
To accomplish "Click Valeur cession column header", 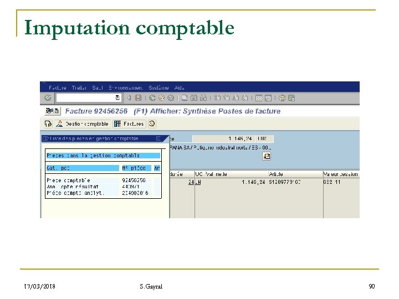I will pyautogui.click(x=341, y=174).
